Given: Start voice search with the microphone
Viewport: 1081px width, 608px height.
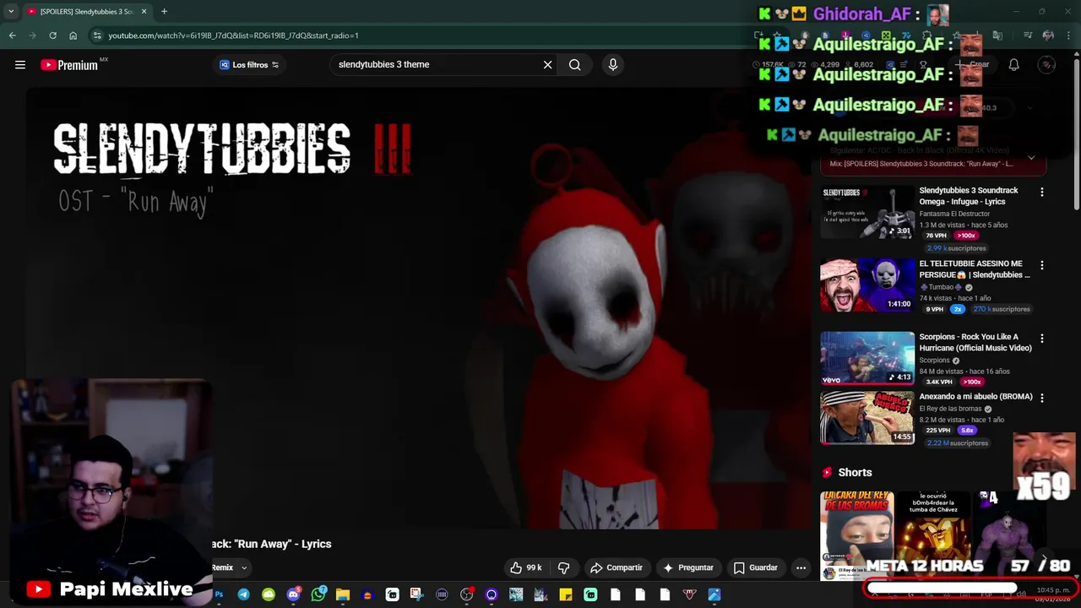Looking at the screenshot, I should pyautogui.click(x=613, y=65).
